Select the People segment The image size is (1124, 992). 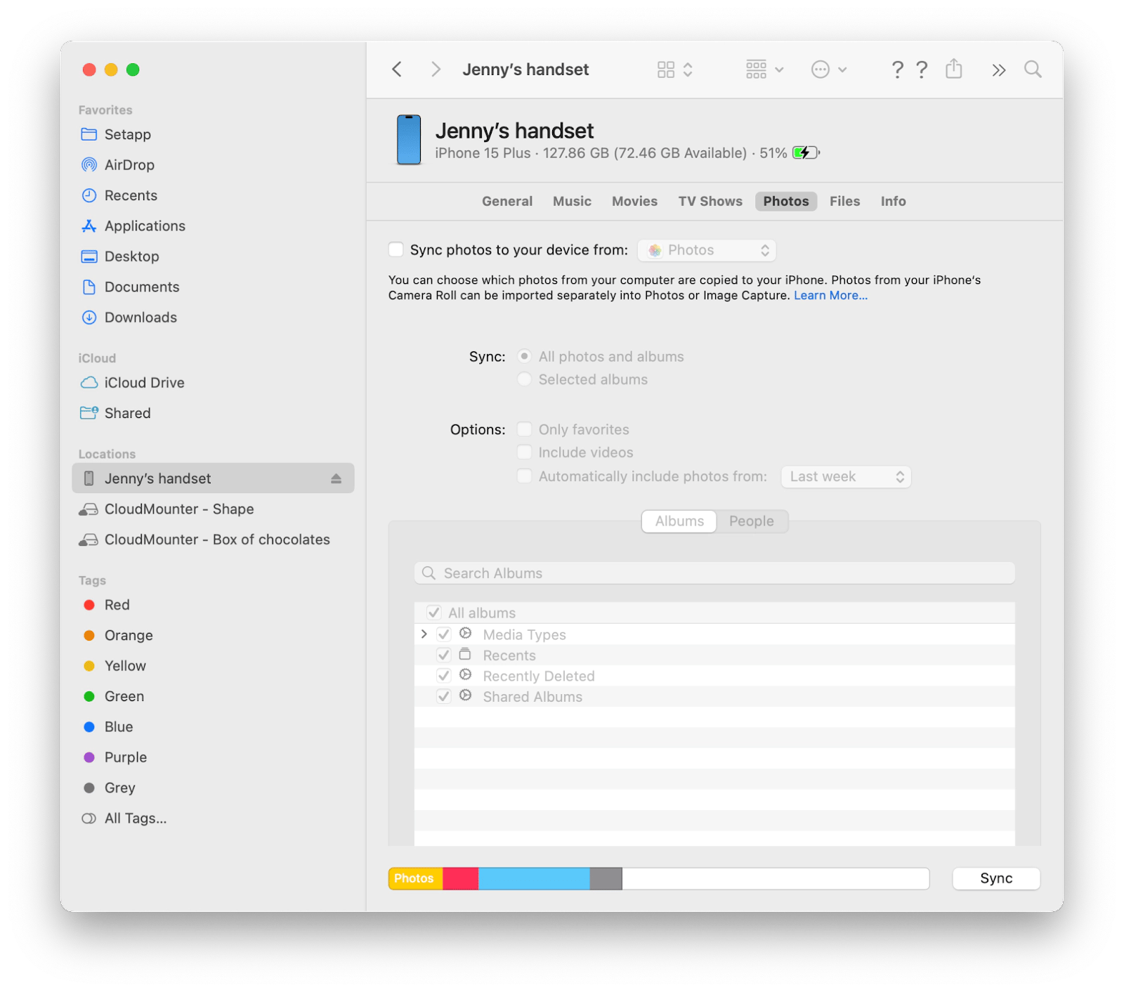(751, 521)
